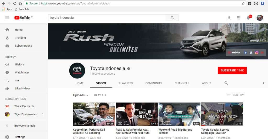
Task: Open the account avatar menu
Action: 260,18
